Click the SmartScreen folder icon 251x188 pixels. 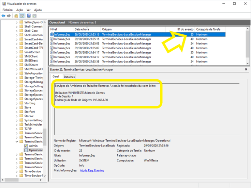[x=21, y=52]
